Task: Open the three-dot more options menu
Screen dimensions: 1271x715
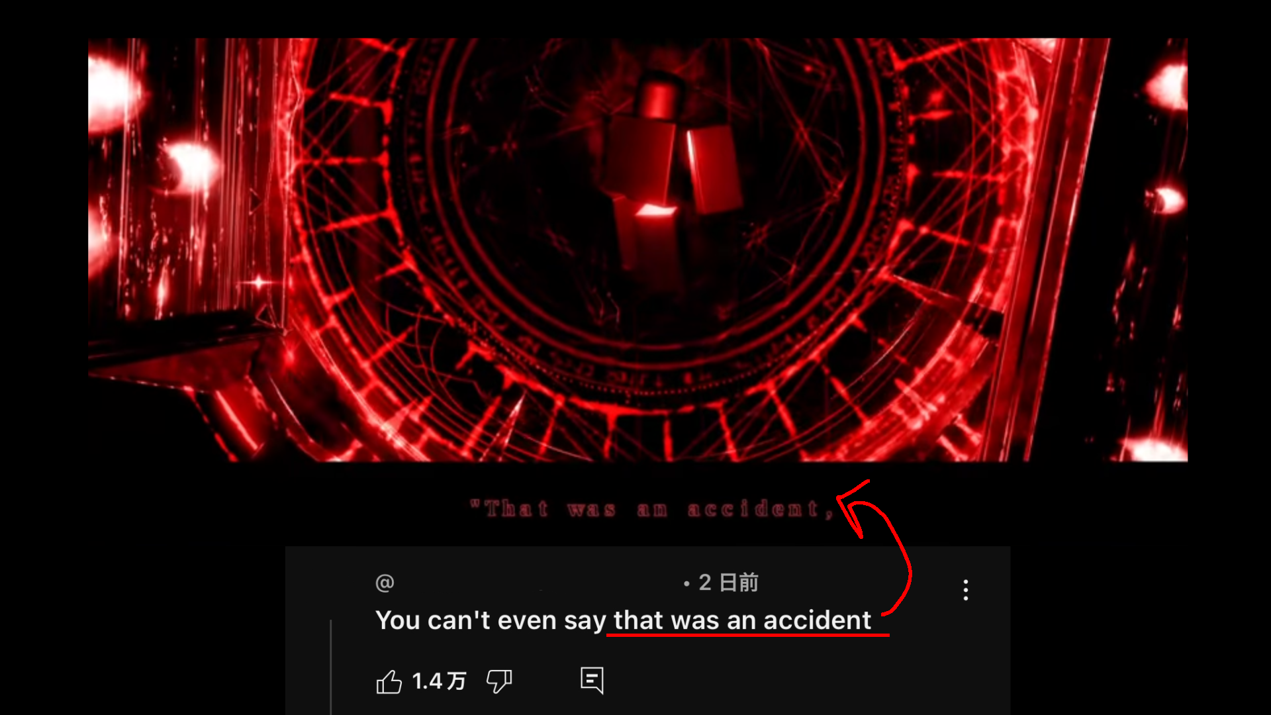Action: coord(966,589)
